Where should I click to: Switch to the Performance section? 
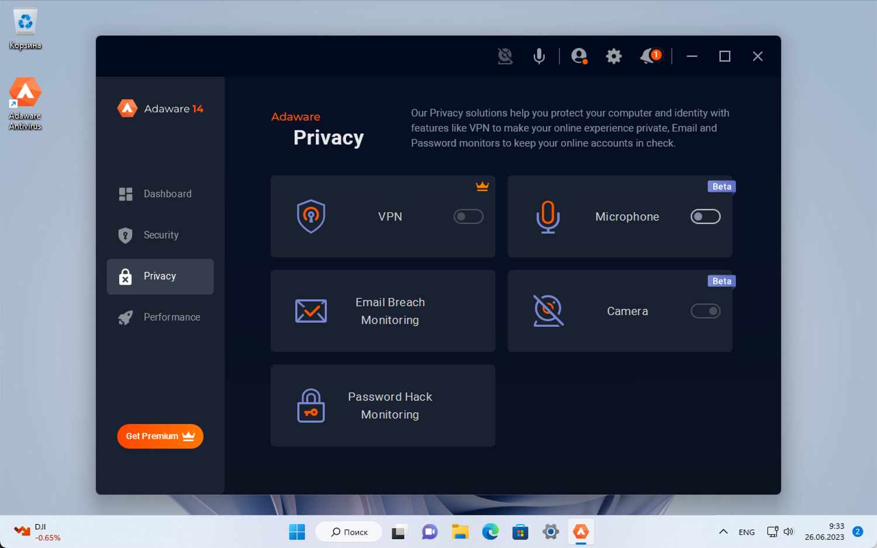160,317
